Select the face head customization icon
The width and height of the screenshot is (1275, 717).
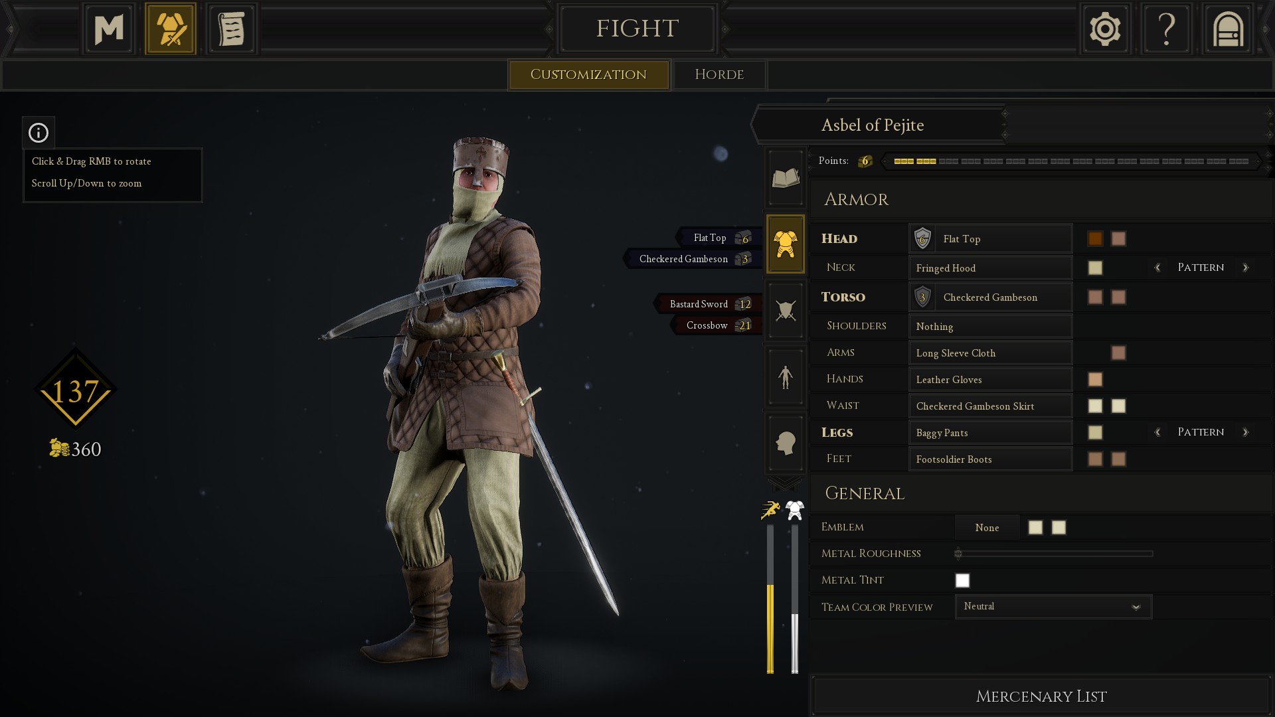(x=786, y=443)
